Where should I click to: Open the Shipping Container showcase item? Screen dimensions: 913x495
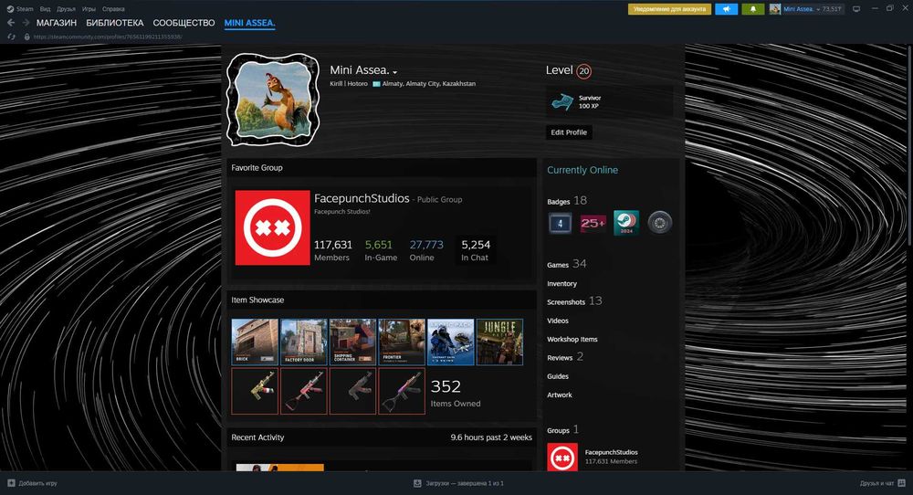[x=352, y=342]
